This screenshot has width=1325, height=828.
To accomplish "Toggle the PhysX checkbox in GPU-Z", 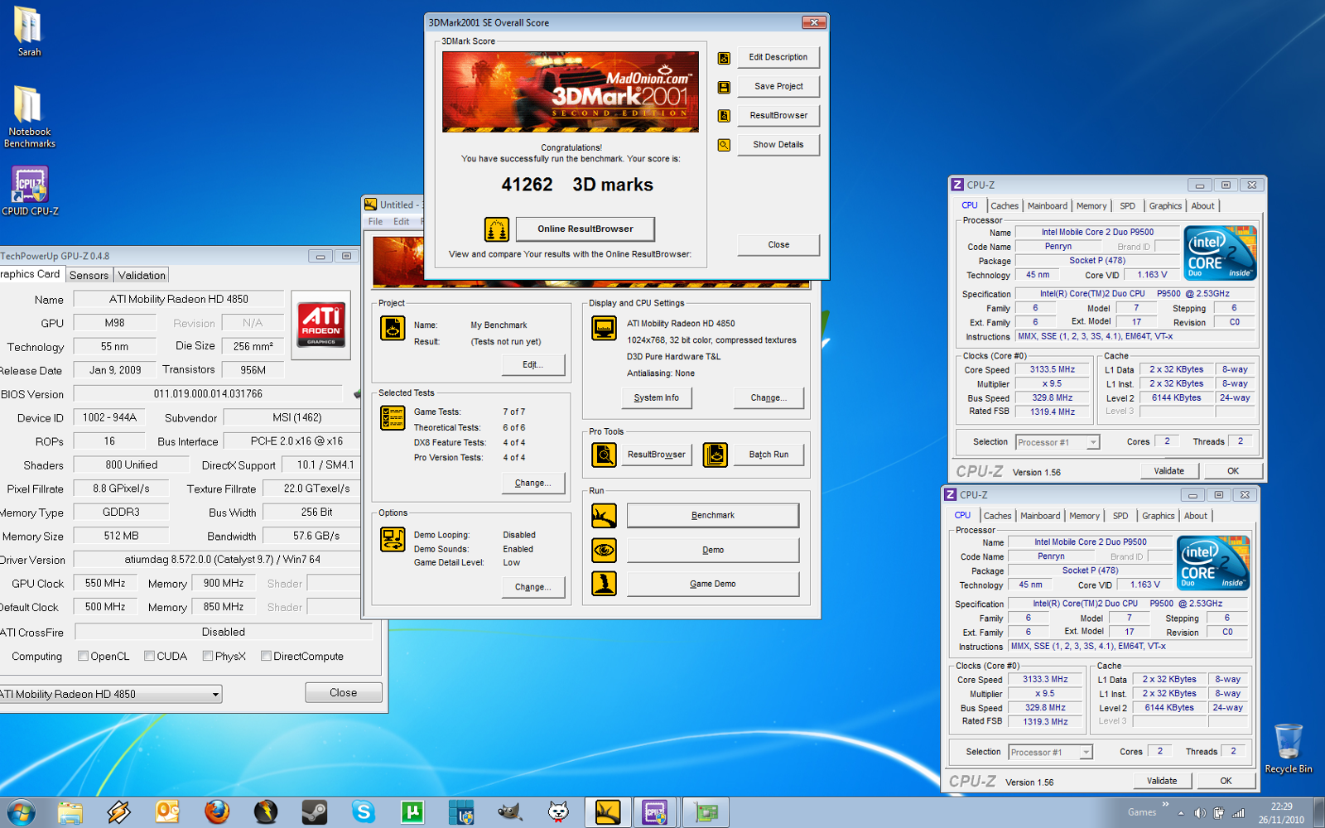I will pos(208,656).
